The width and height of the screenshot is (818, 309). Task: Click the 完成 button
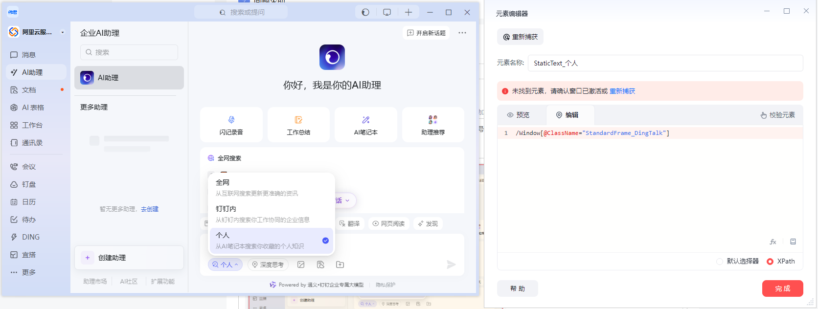(782, 288)
